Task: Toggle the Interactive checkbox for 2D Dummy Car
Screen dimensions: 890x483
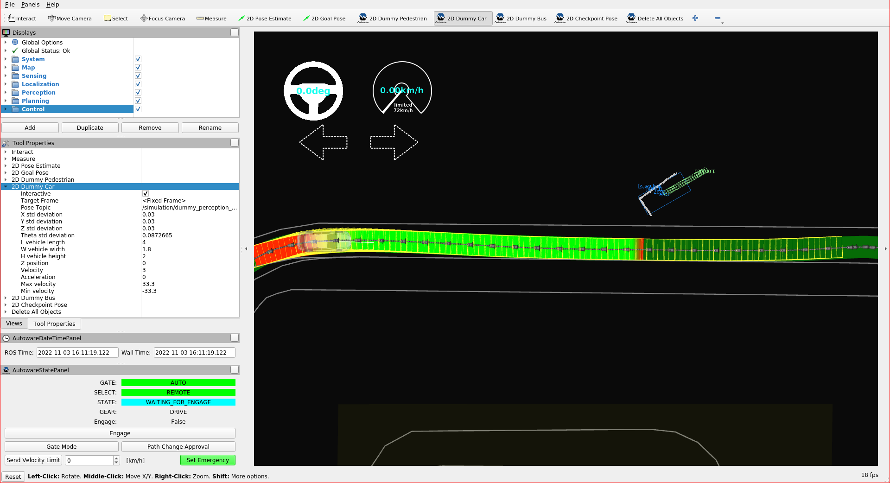Action: tap(145, 193)
